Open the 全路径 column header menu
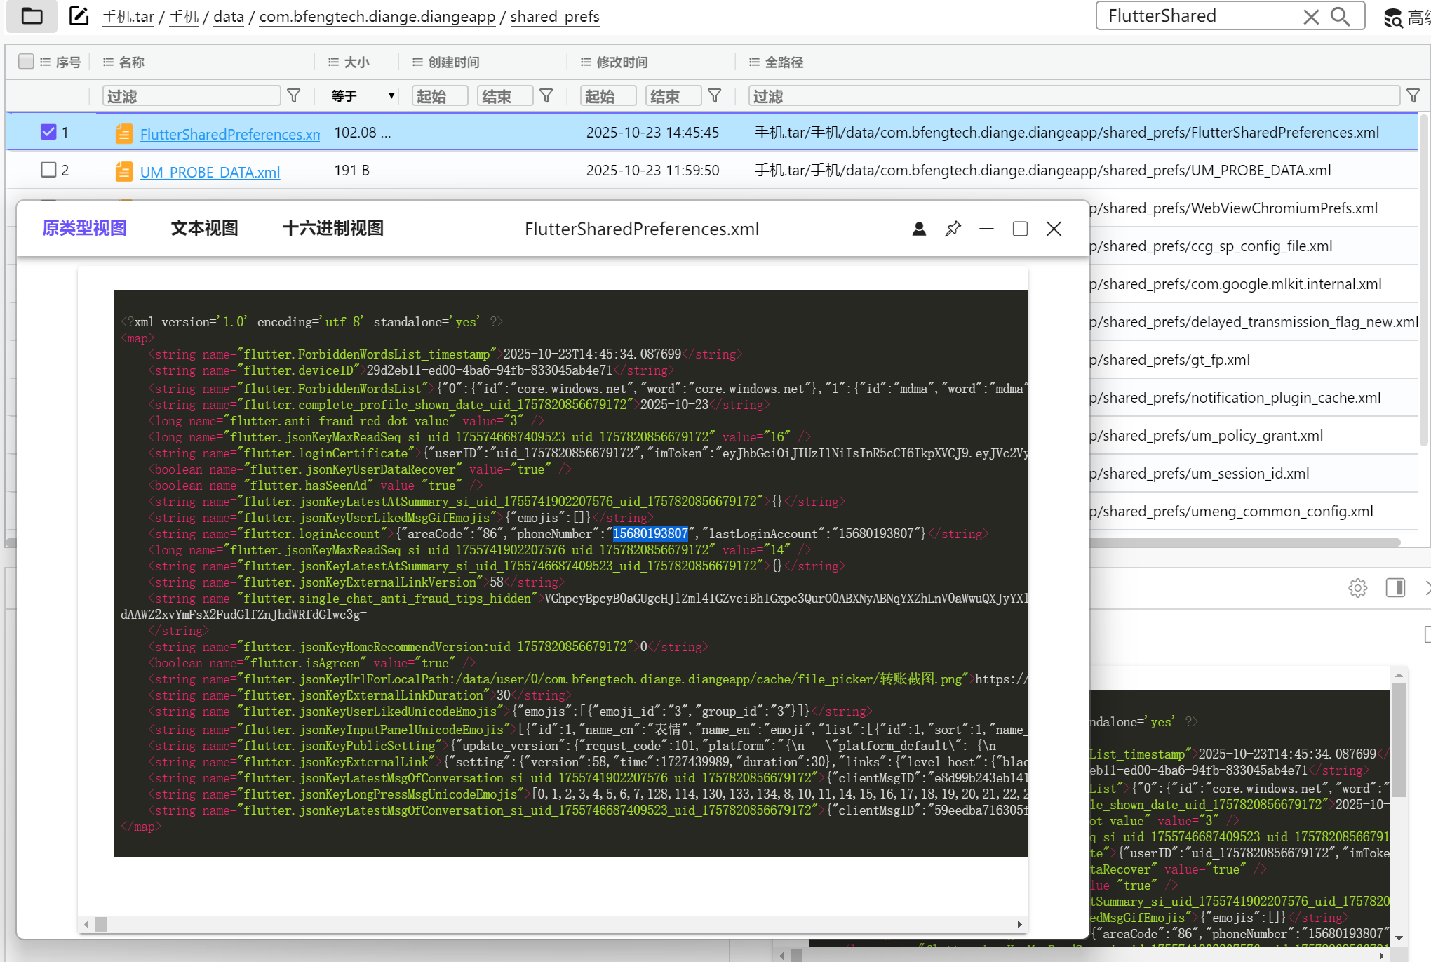This screenshot has width=1431, height=962. coord(754,62)
